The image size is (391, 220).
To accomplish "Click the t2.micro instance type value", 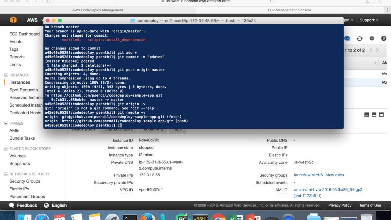I will (x=146, y=155).
